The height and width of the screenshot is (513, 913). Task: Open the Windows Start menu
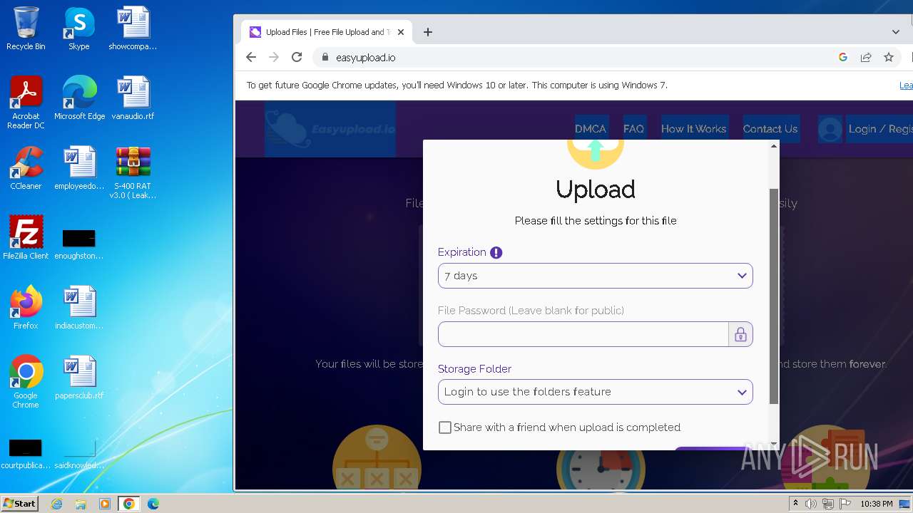coord(20,504)
